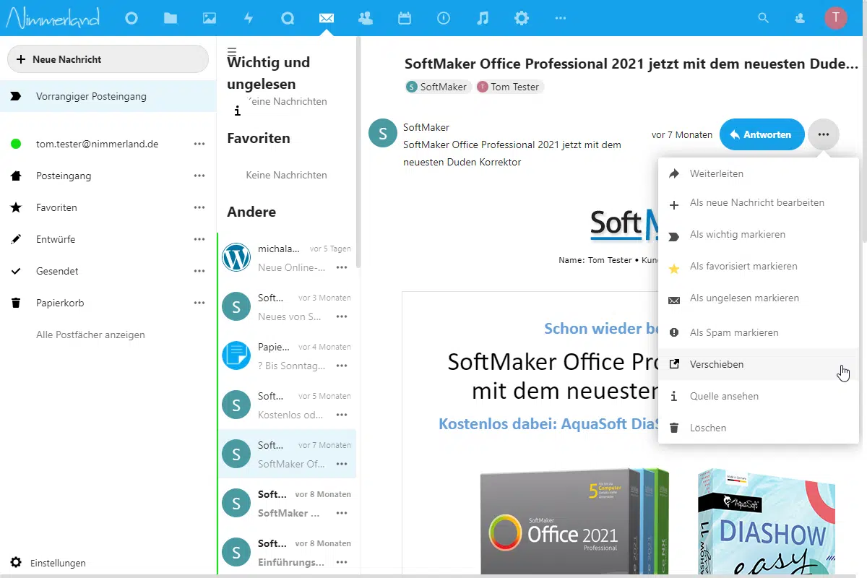Choose Als favorisiert markieren
Screen dimensions: 867x578
759,267
